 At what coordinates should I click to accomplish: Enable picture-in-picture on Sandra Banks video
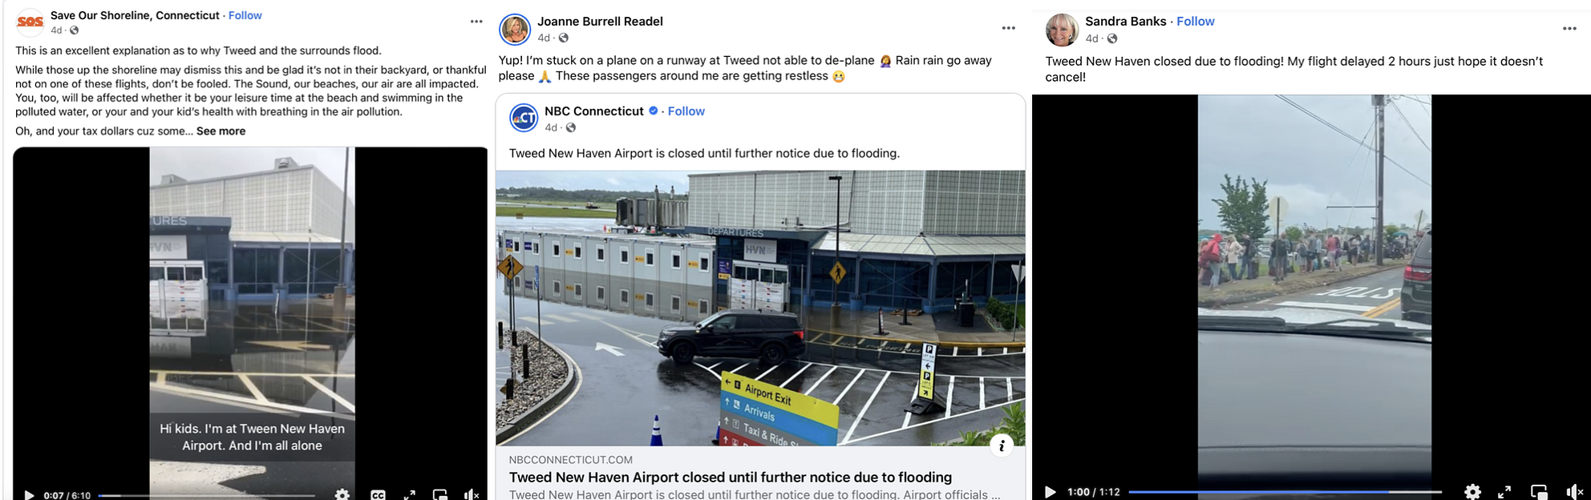click(1539, 491)
